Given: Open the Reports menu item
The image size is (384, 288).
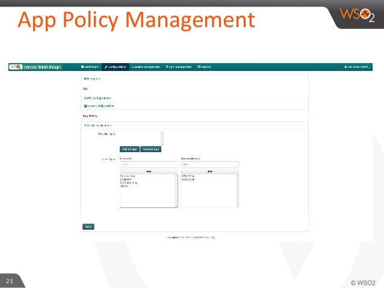Looking at the screenshot, I should [204, 67].
